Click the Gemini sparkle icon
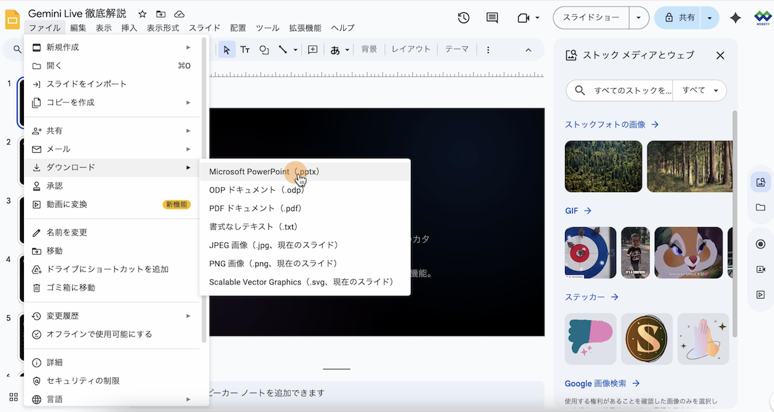 click(x=735, y=18)
